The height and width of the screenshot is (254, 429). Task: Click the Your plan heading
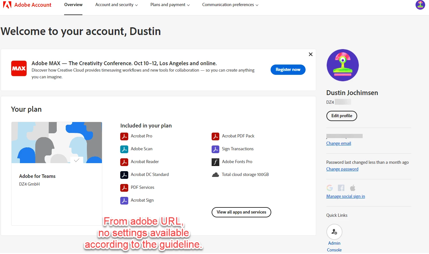click(26, 109)
